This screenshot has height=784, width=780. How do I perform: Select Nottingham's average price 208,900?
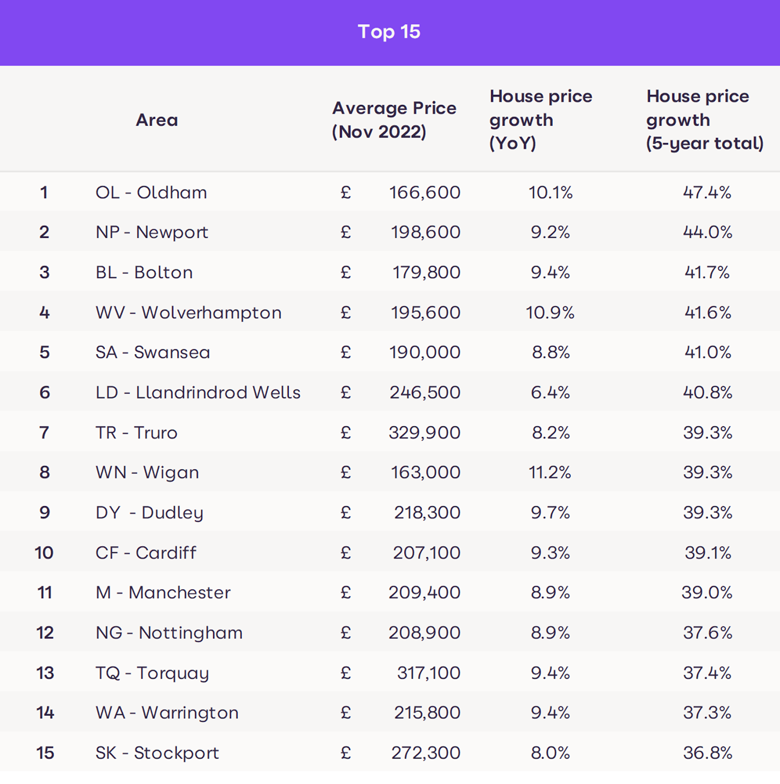tap(425, 633)
